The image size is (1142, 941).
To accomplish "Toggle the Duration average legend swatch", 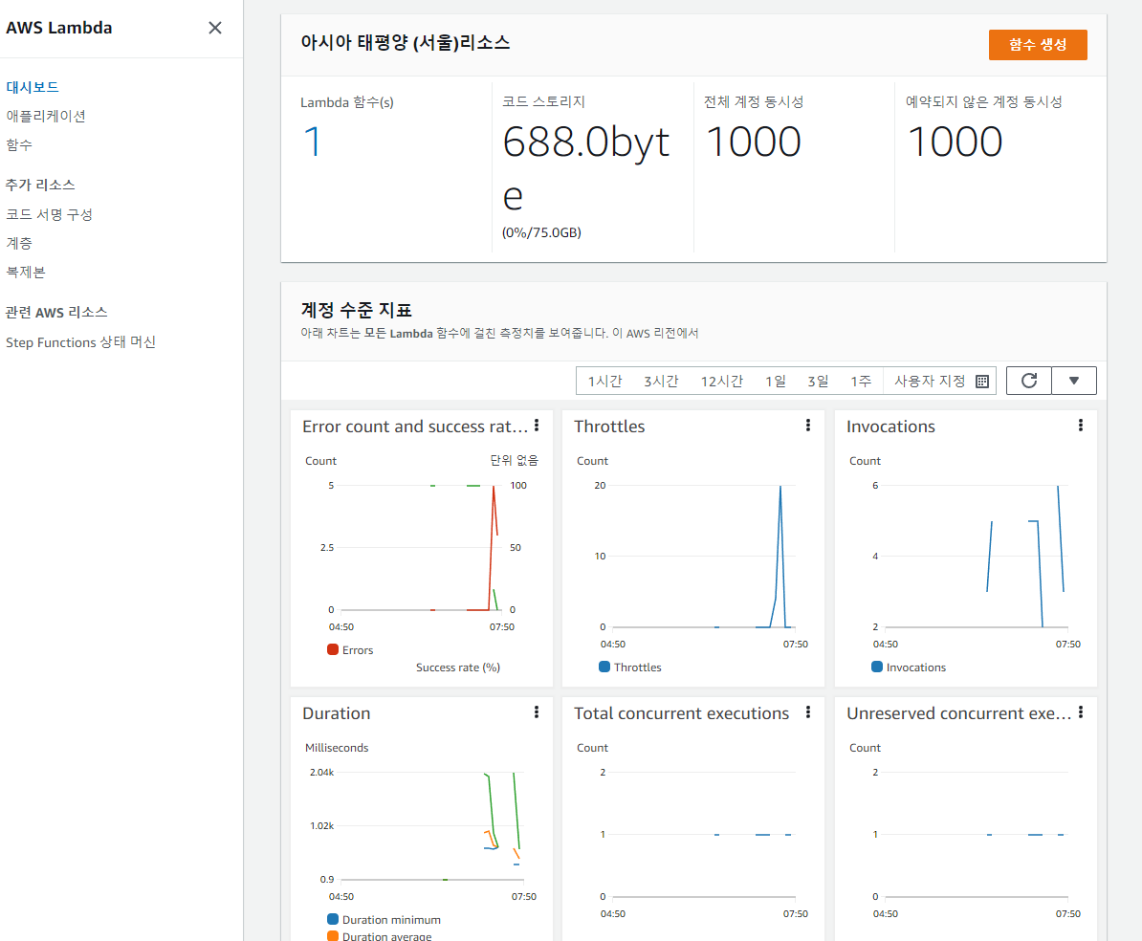I will [333, 936].
